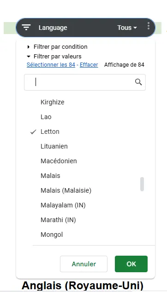167x292 pixels.
Task: Confirm with the green OK button
Action: point(131,264)
